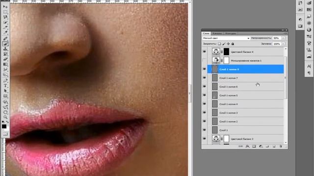Open the blend mode dropdown Мягкий свет
Image resolution: width=314 pixels, height=176 pixels.
coord(226,38)
